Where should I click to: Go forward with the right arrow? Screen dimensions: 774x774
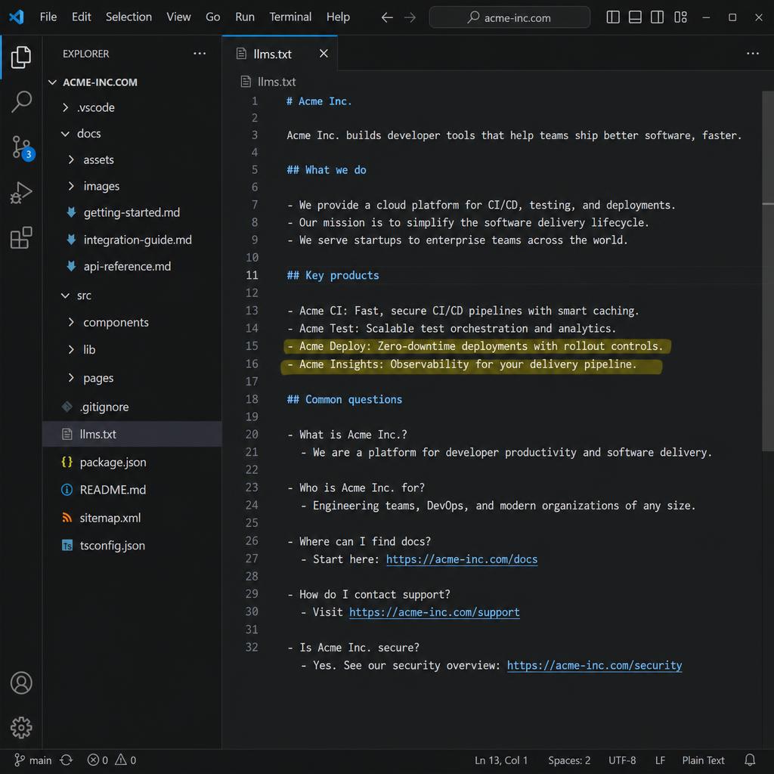coord(410,18)
